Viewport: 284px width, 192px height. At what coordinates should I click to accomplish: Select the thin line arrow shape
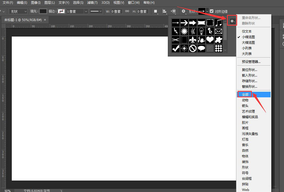click(176, 23)
